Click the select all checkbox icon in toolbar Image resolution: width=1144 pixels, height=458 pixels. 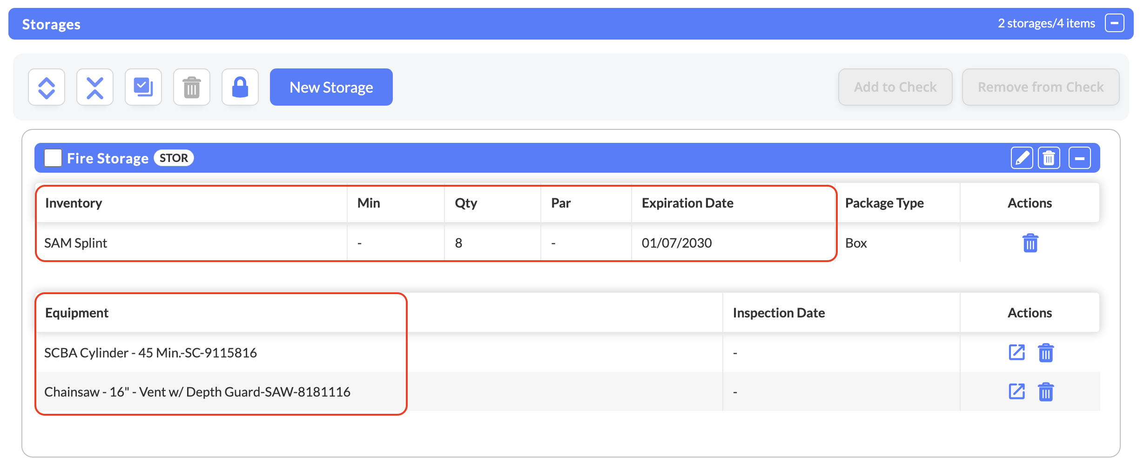143,88
